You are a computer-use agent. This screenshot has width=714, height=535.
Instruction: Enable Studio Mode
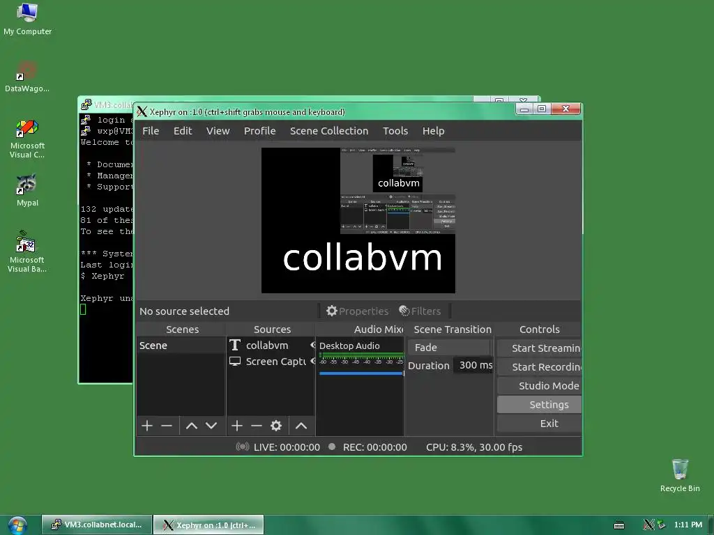click(539, 386)
